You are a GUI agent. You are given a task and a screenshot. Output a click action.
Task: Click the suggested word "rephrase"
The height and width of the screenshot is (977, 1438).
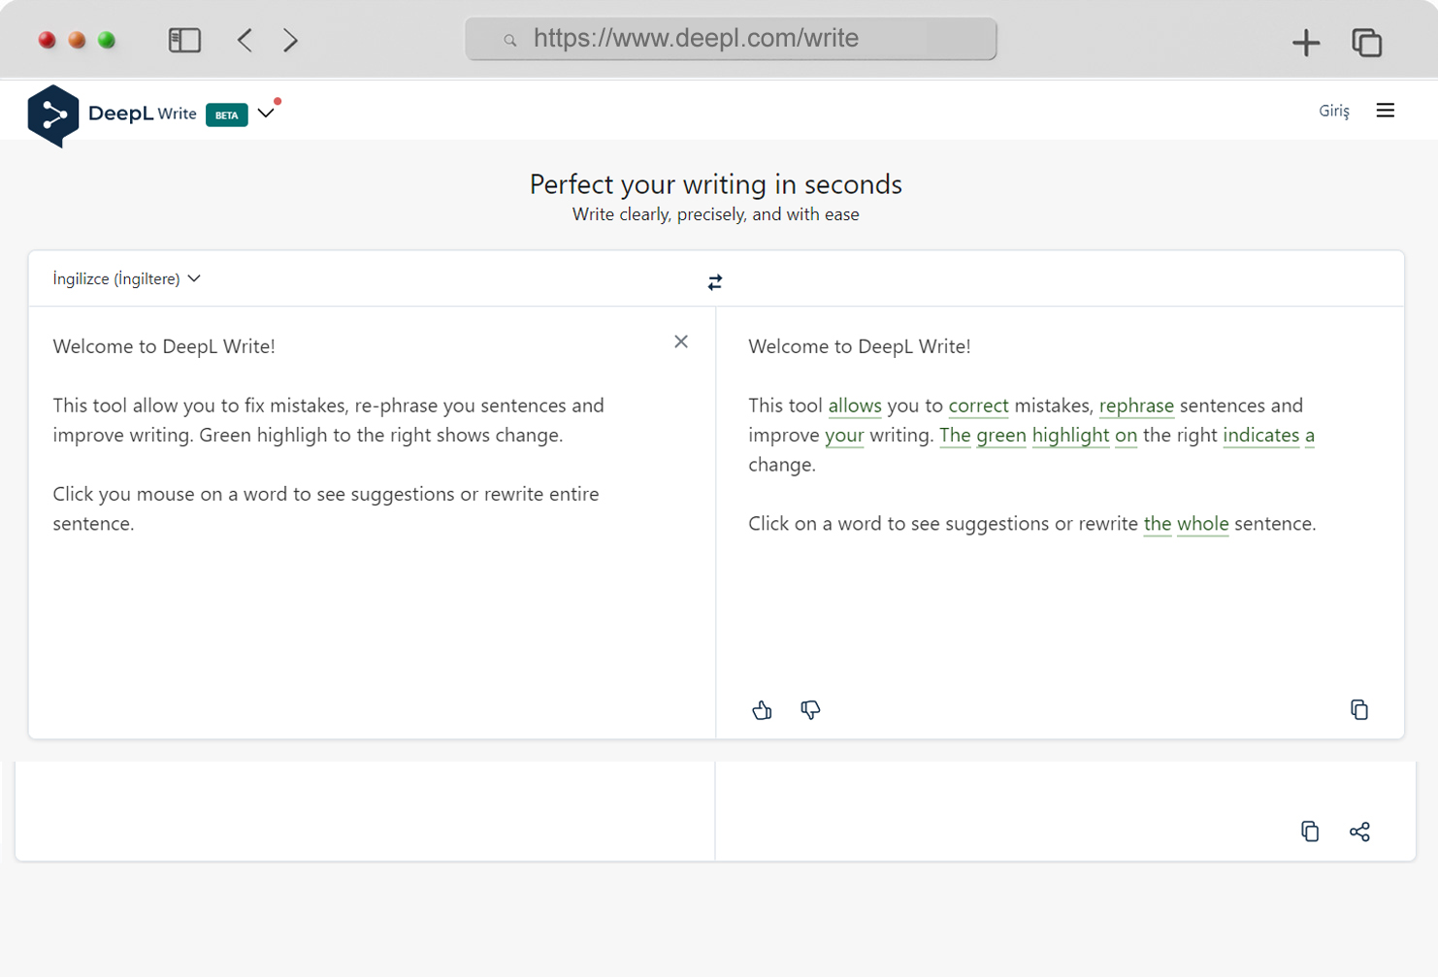tap(1136, 407)
